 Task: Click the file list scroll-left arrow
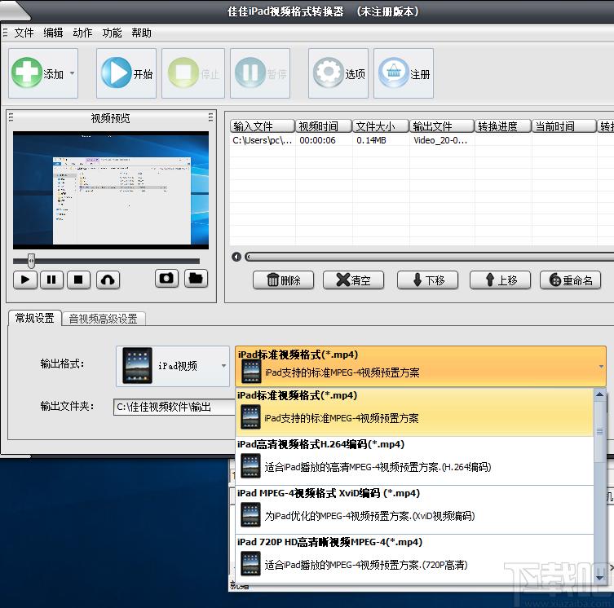pos(236,257)
